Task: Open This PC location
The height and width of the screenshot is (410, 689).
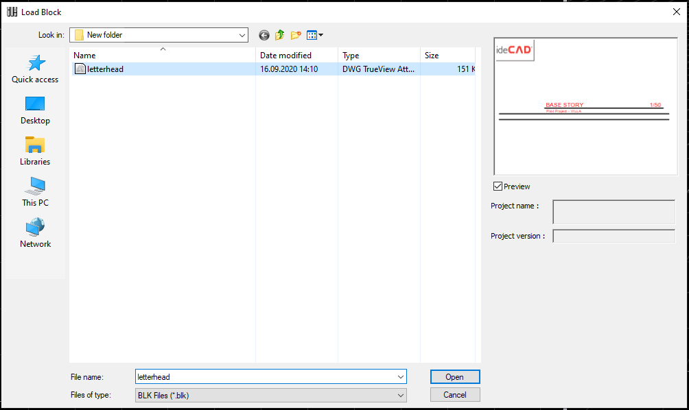Action: (35, 192)
